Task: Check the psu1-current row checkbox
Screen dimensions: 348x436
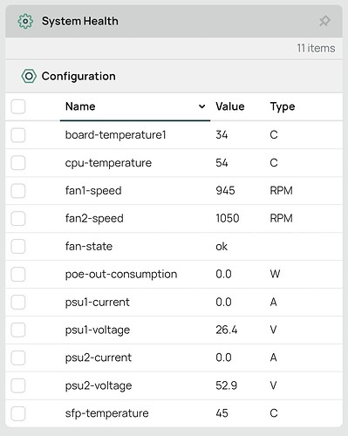Action: pyautogui.click(x=18, y=302)
